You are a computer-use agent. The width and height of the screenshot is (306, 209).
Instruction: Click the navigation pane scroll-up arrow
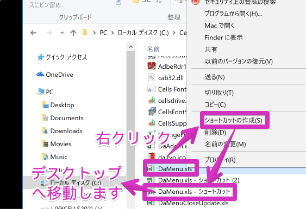point(131,47)
